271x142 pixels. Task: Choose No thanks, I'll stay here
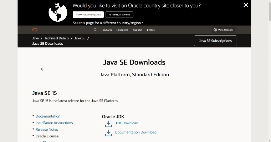[119, 15]
